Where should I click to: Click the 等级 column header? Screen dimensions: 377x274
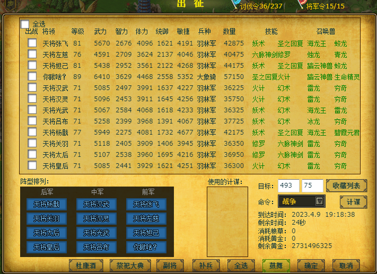click(x=77, y=31)
